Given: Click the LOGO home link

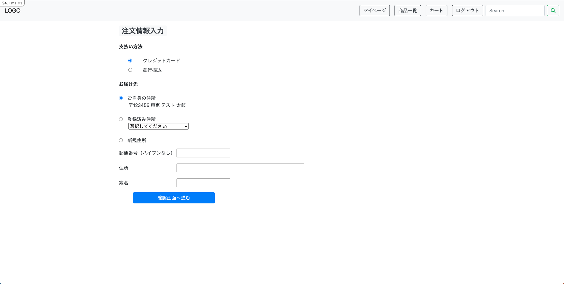Looking at the screenshot, I should 13,11.
